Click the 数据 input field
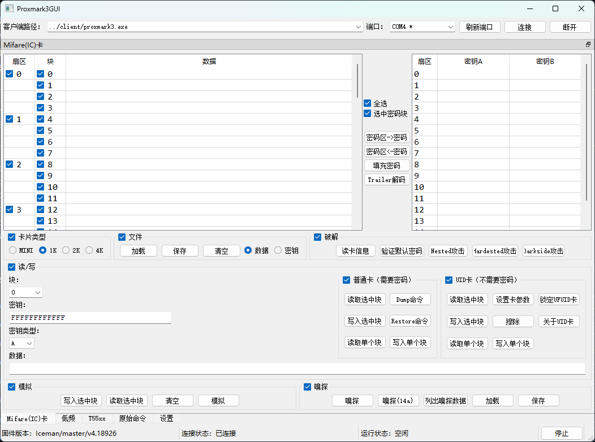The width and height of the screenshot is (595, 442). pyautogui.click(x=297, y=368)
